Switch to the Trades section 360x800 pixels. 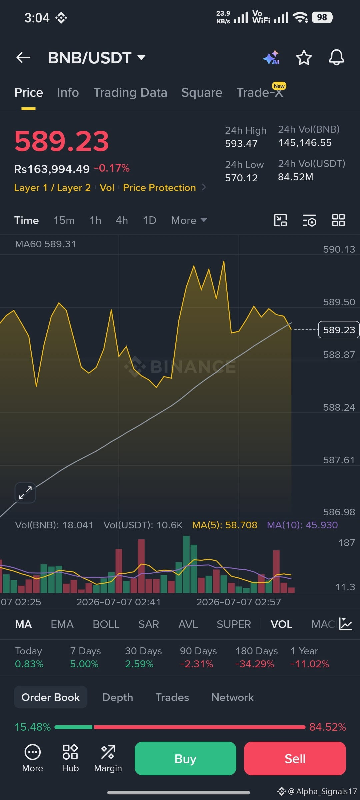click(x=172, y=697)
